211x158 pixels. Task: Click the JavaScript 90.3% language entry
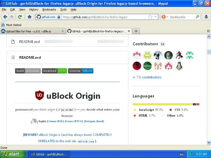tap(148, 110)
